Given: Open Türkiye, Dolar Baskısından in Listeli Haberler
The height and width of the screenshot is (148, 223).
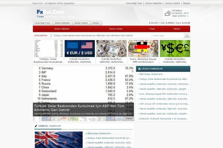Looking at the screenshot, I should click(x=163, y=79).
